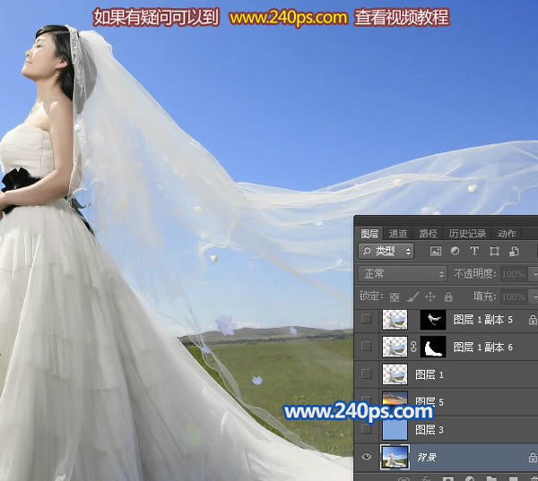Select the 背景 layer thumbnail
Screen dimensions: 538x481
(395, 457)
